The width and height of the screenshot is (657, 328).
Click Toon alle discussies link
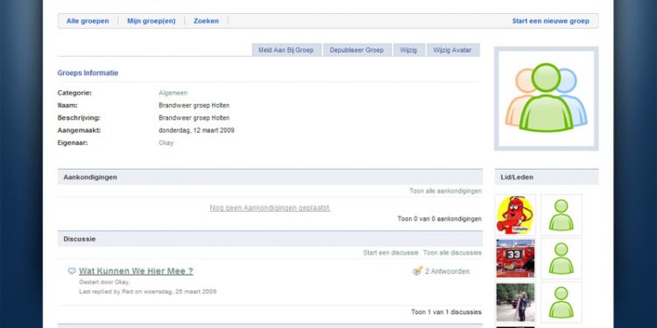click(x=452, y=253)
